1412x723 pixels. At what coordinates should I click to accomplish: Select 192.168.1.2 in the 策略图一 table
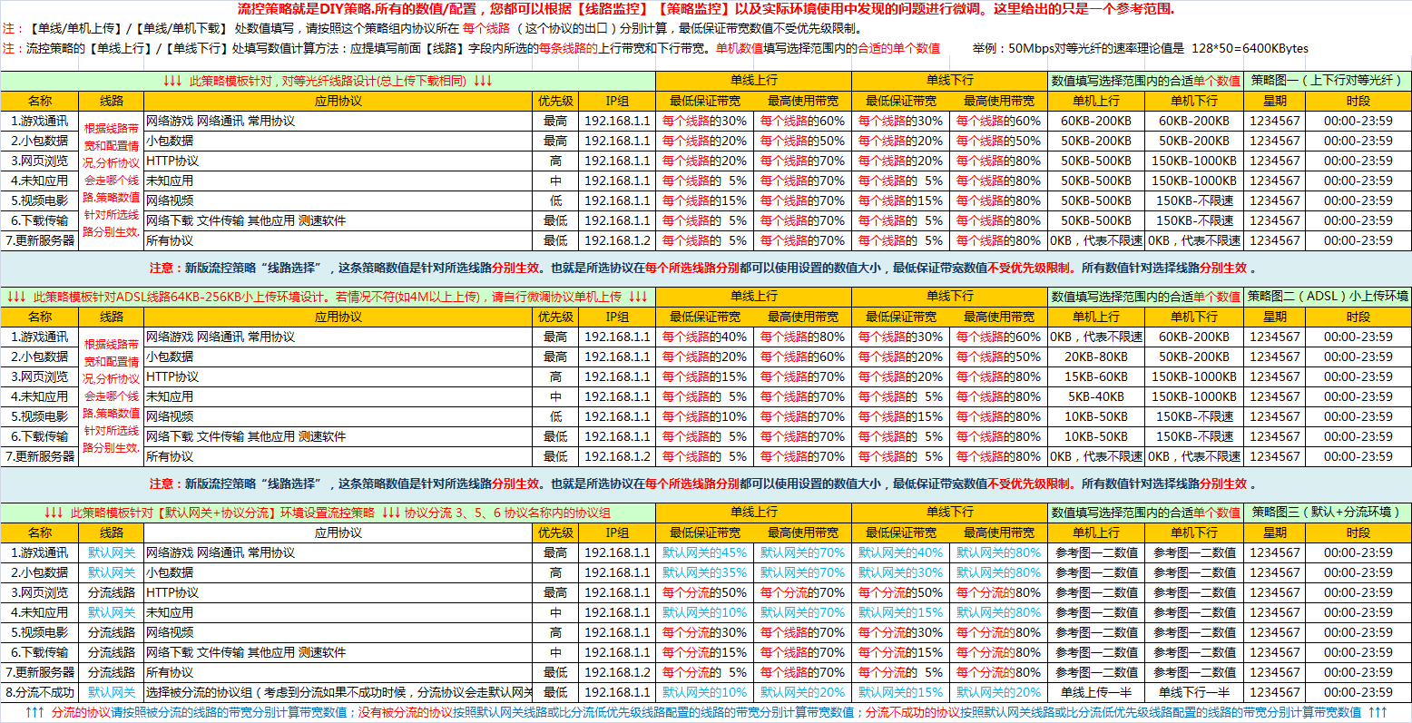(x=617, y=240)
